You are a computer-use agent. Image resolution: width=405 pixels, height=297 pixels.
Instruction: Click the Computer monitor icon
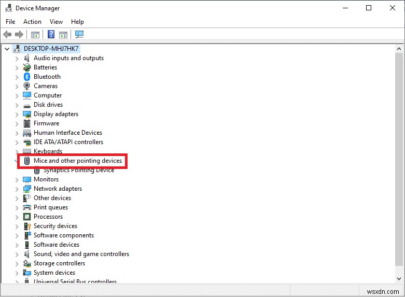click(27, 95)
